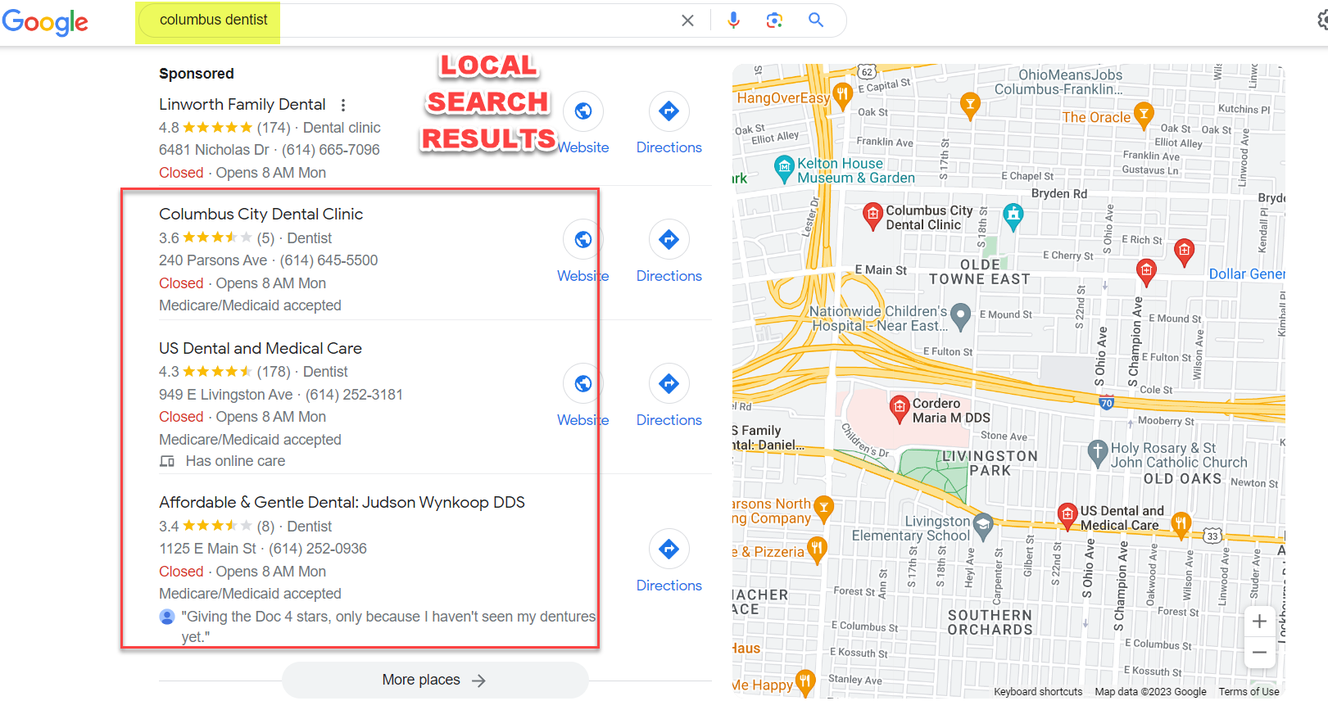Open the three-dot menu beside Linworth Family Dental
Screen dimensions: 1328x710
click(343, 105)
